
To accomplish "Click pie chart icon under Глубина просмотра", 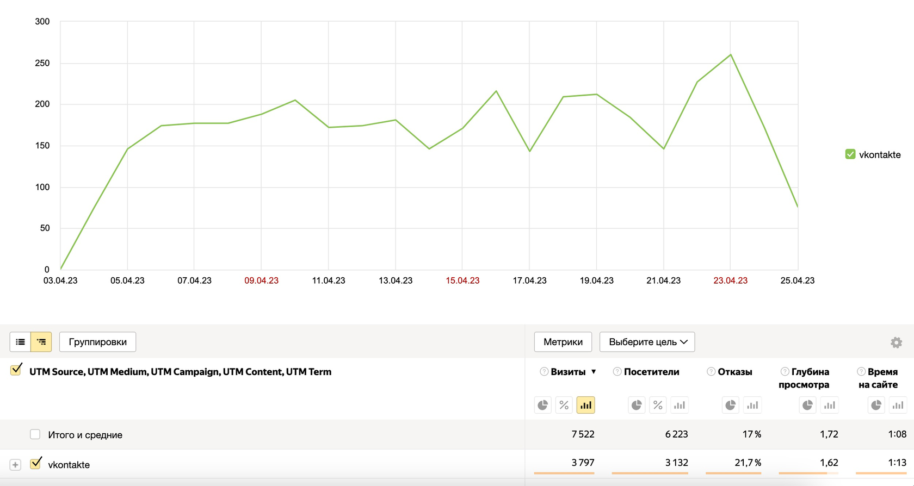I will 808,405.
